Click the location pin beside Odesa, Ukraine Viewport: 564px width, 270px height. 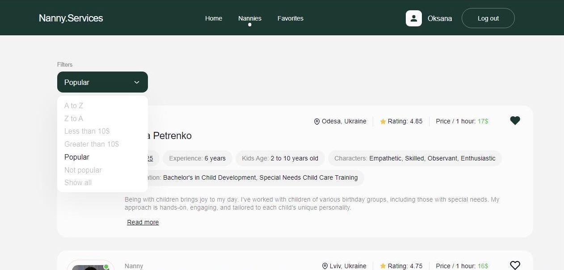317,122
